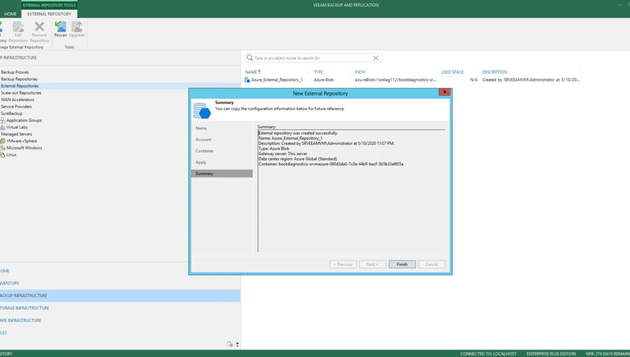Screen dimensions: 630x357
Task: Click the Application Groups tree icon
Action: point(2,120)
